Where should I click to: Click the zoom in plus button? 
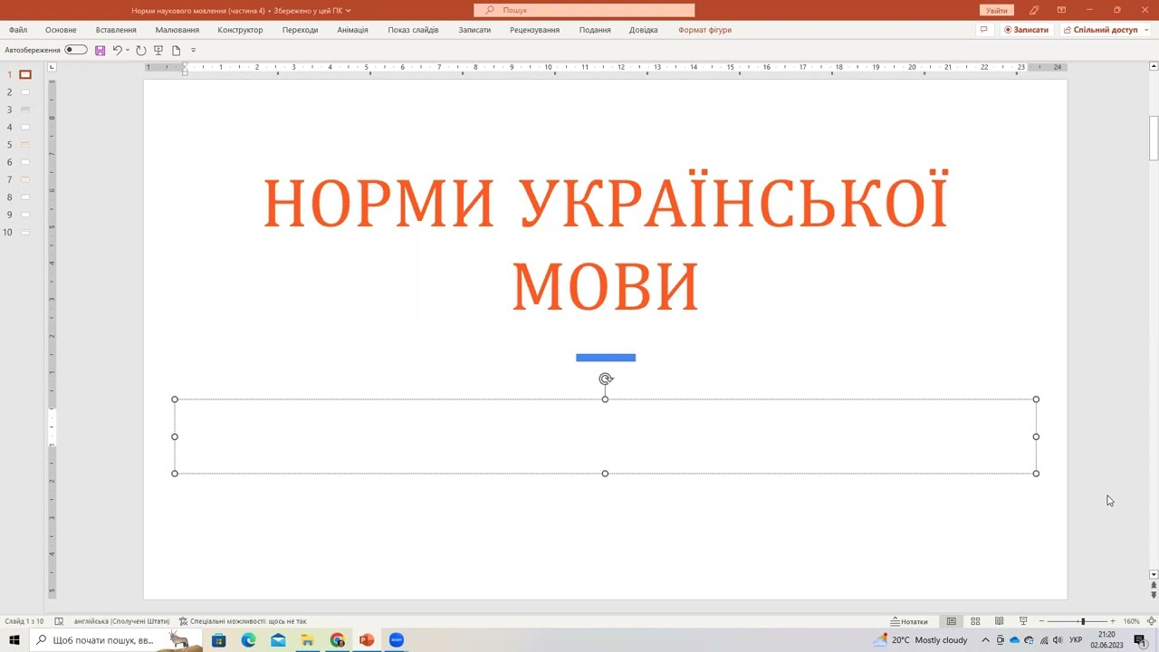(x=1113, y=621)
